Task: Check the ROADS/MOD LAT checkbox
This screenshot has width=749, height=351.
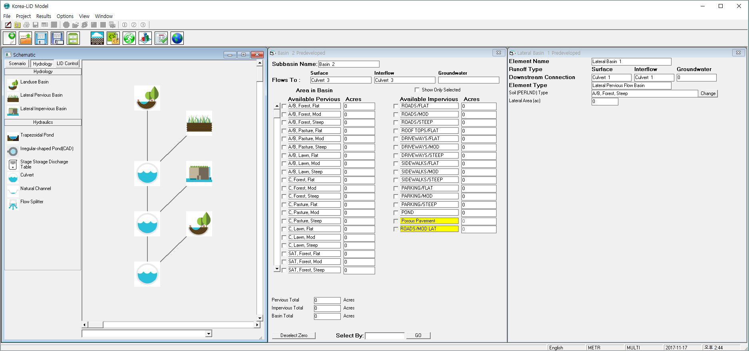Action: point(396,229)
